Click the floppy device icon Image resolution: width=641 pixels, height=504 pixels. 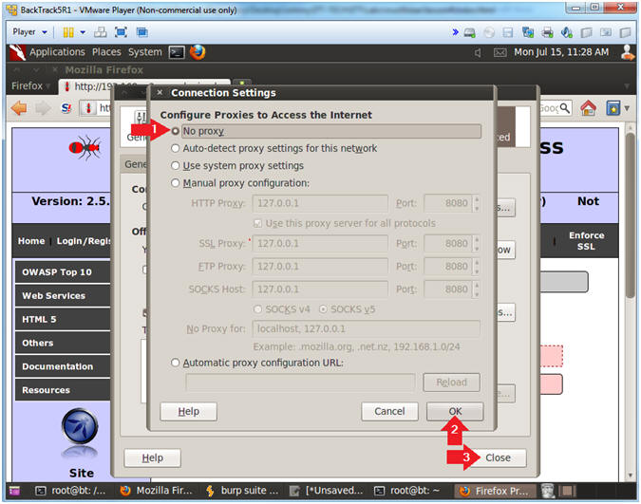(508, 32)
